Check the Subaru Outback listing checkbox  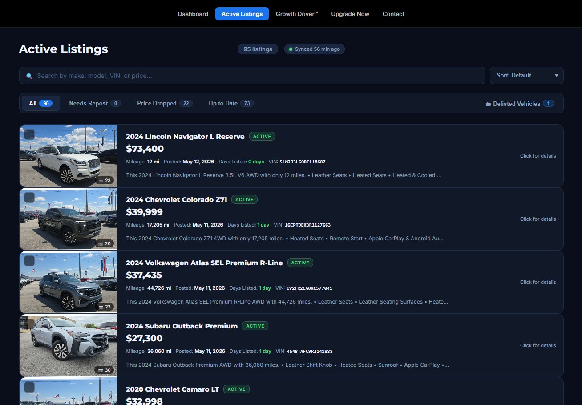point(29,324)
